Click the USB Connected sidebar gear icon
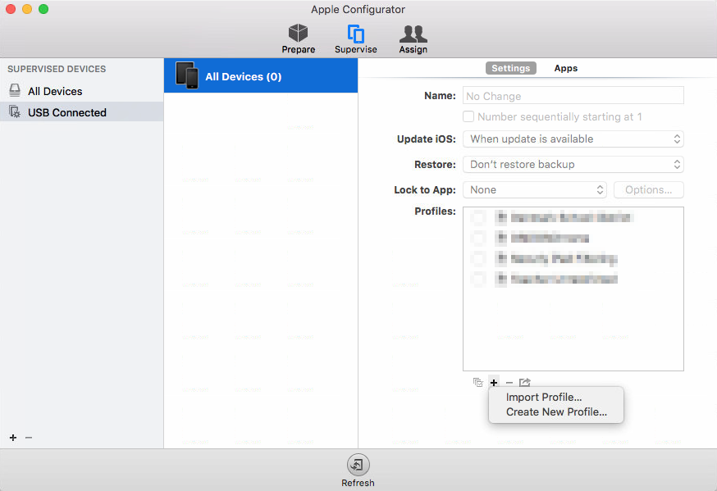 [x=15, y=112]
